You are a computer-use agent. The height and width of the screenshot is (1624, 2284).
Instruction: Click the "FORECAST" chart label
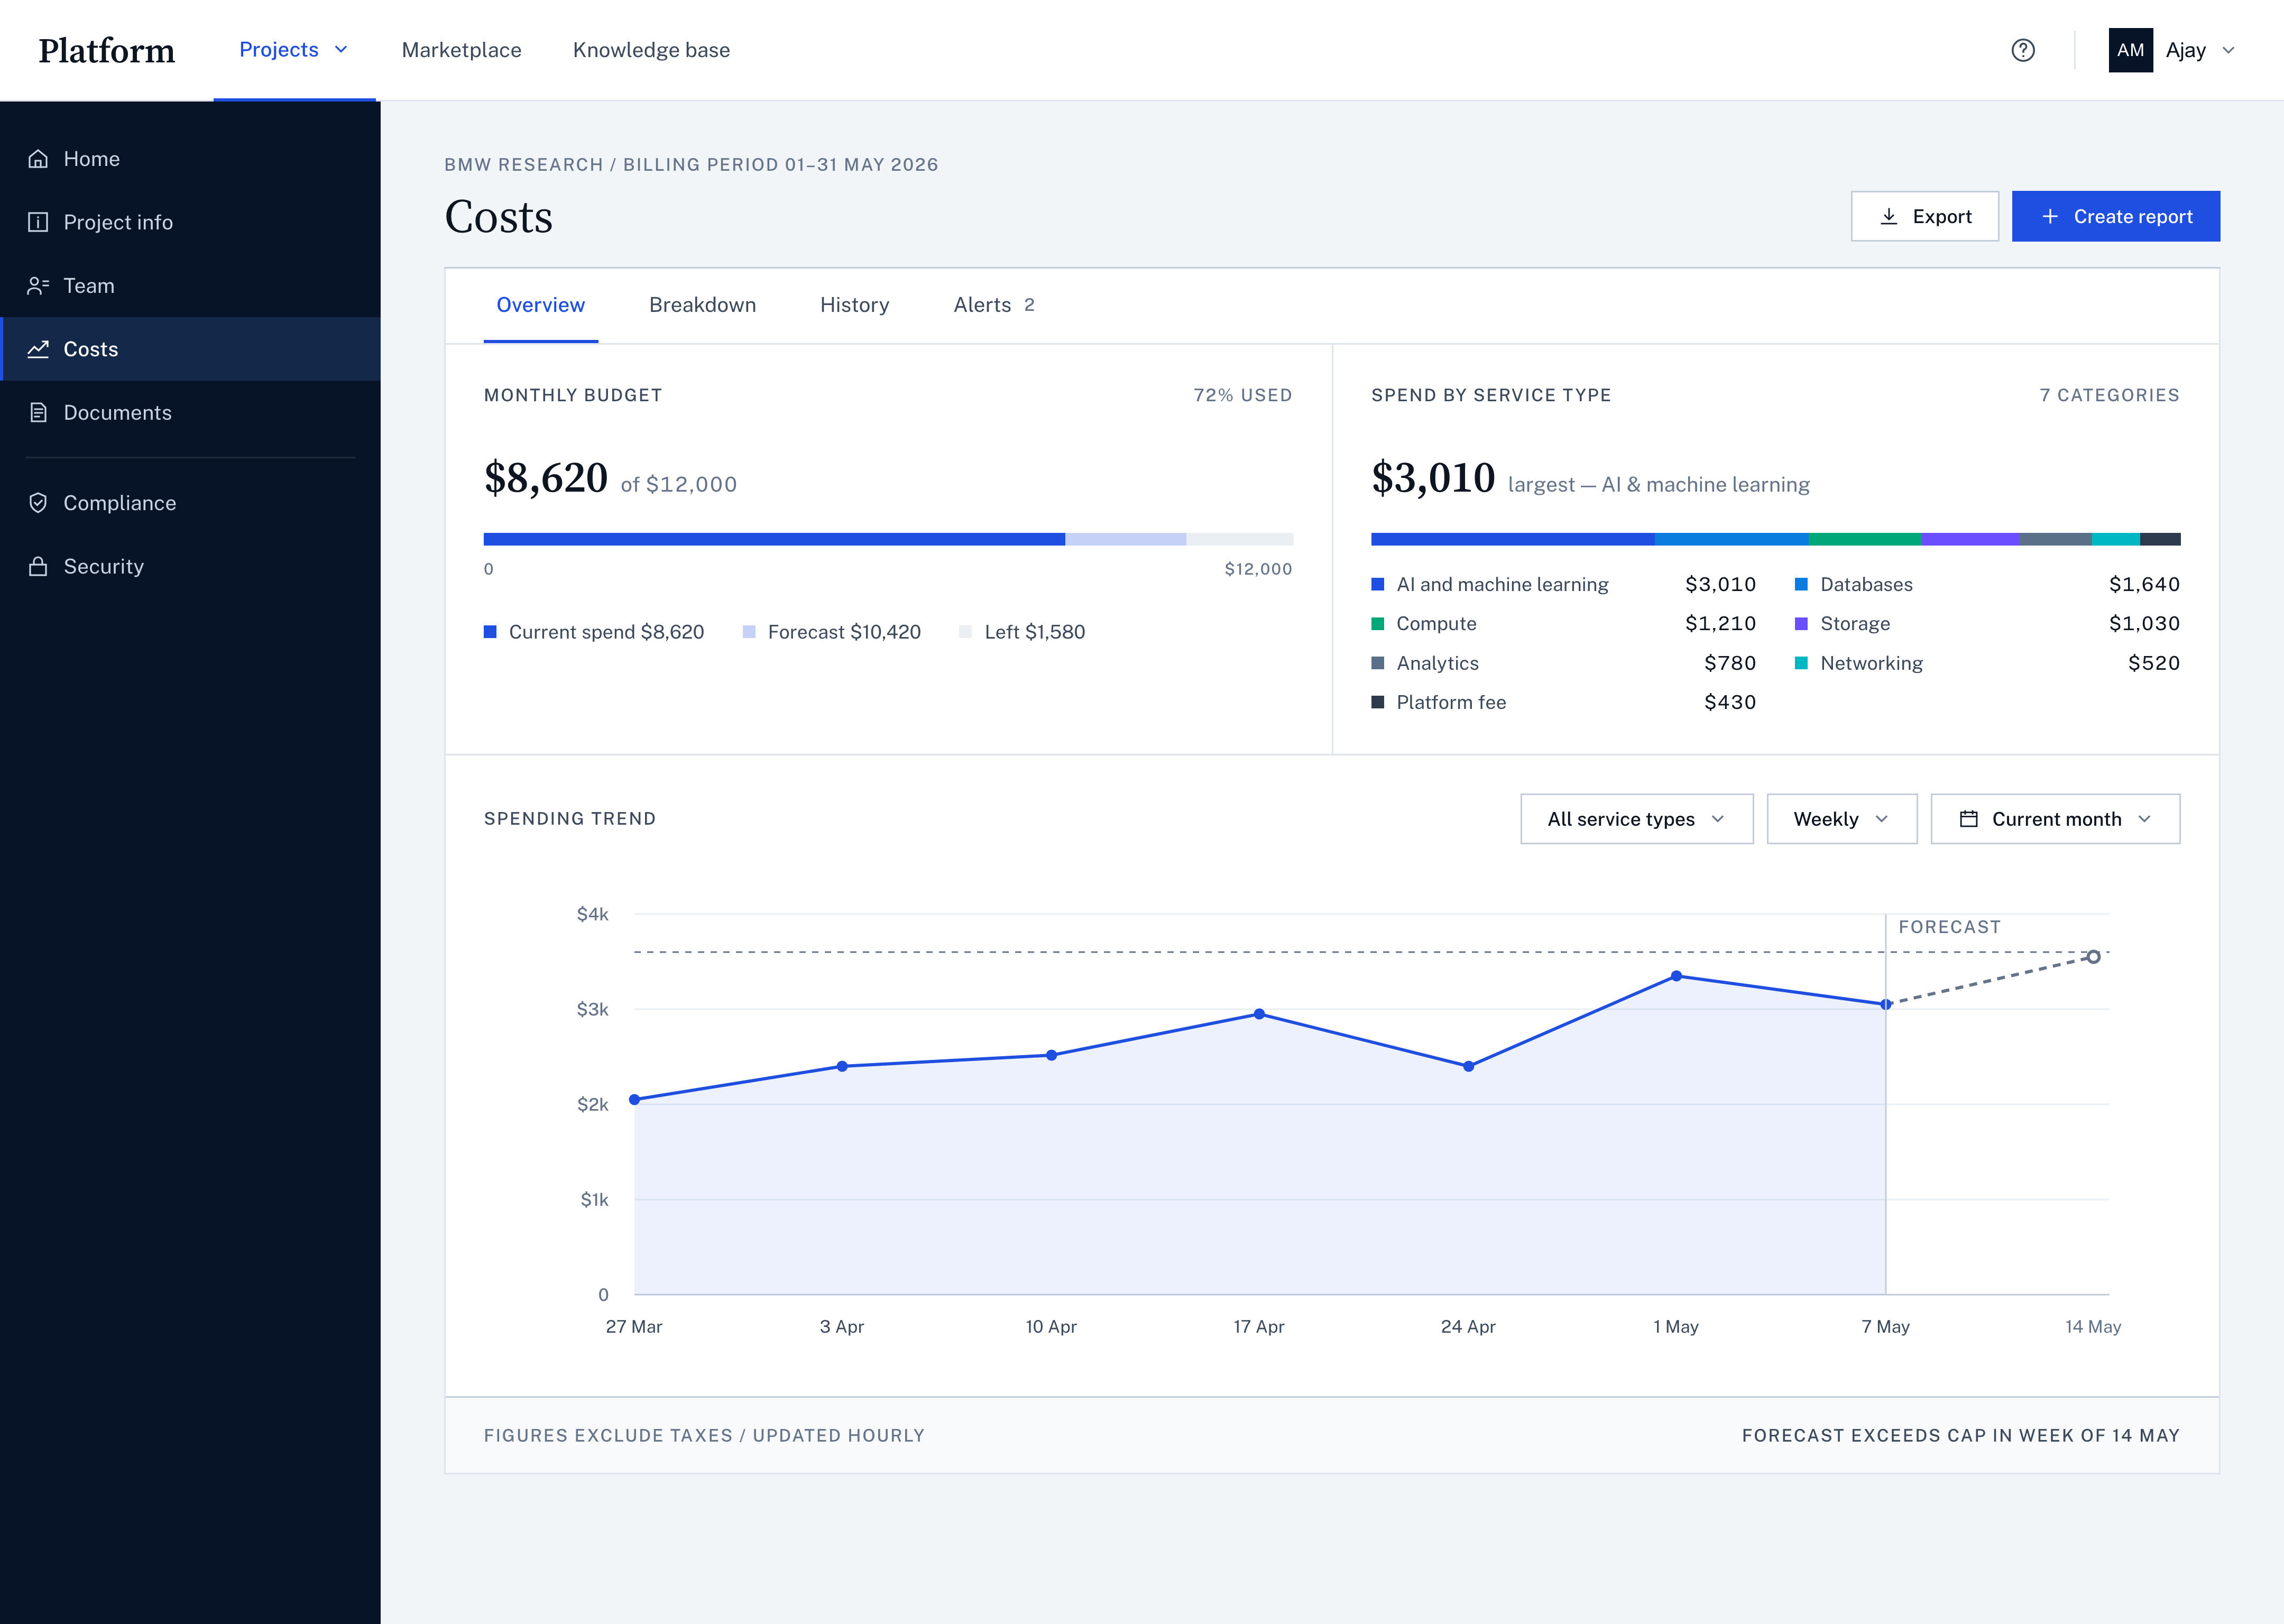tap(1950, 927)
